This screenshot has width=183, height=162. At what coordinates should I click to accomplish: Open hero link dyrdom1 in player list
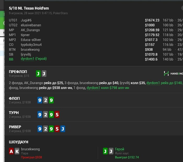pos(27,59)
